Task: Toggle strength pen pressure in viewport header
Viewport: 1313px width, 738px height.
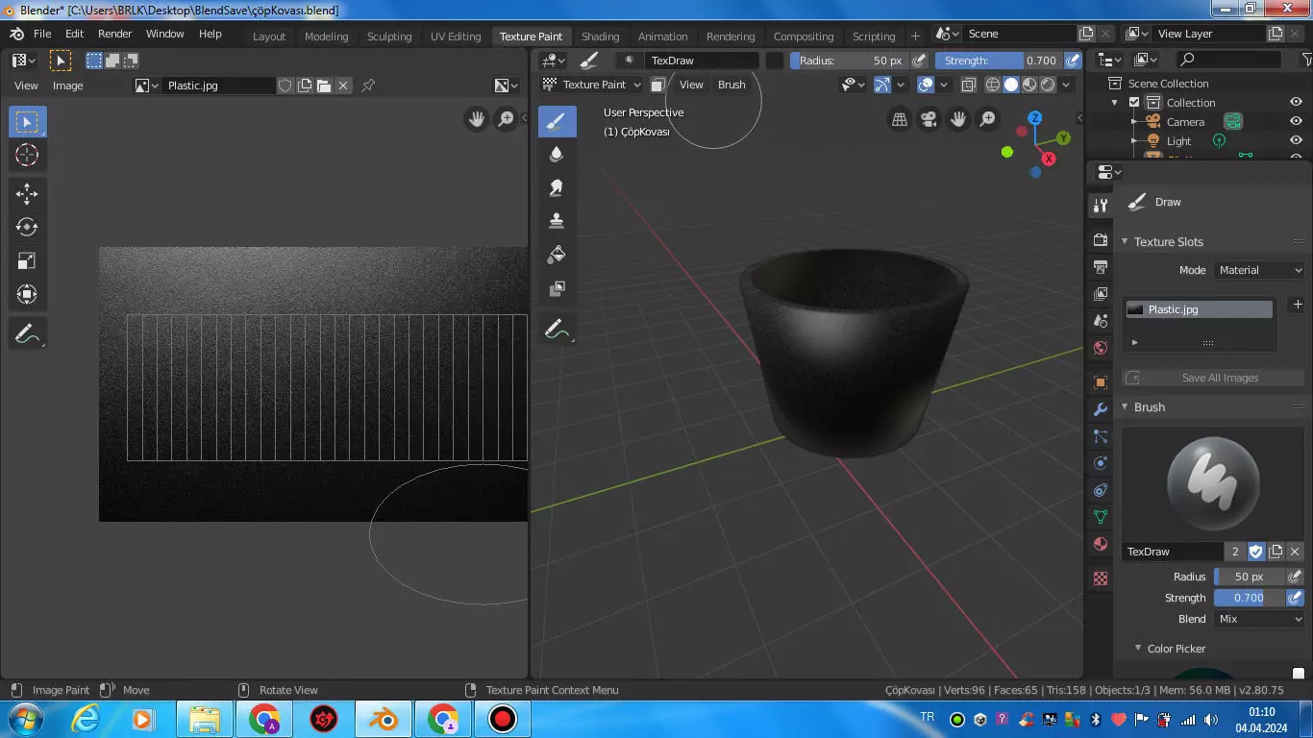Action: coord(1073,61)
